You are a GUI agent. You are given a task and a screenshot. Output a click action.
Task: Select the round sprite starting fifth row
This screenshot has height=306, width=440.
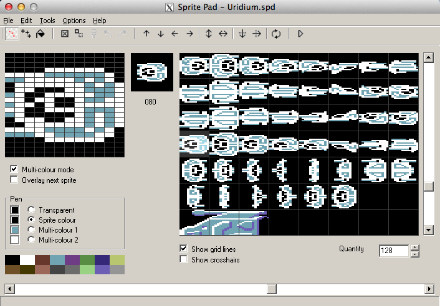coord(194,170)
